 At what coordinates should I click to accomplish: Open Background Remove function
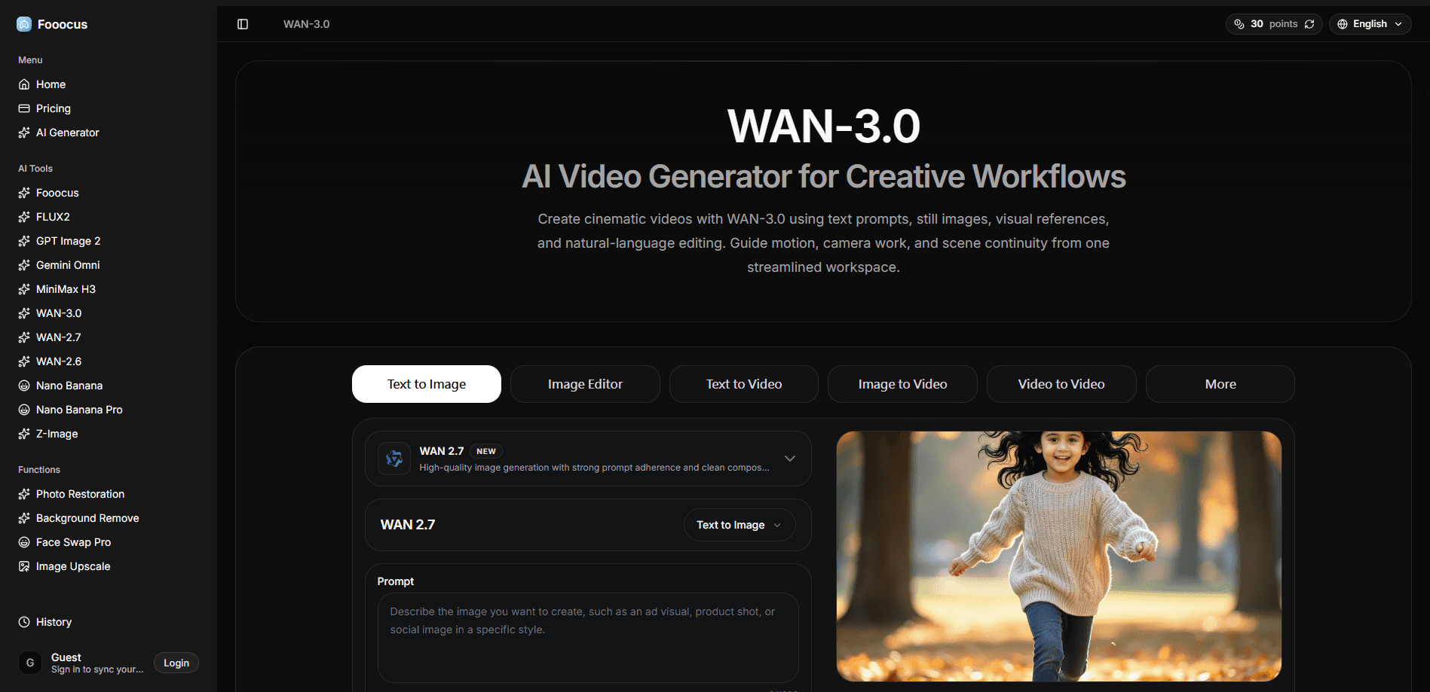pyautogui.click(x=109, y=518)
